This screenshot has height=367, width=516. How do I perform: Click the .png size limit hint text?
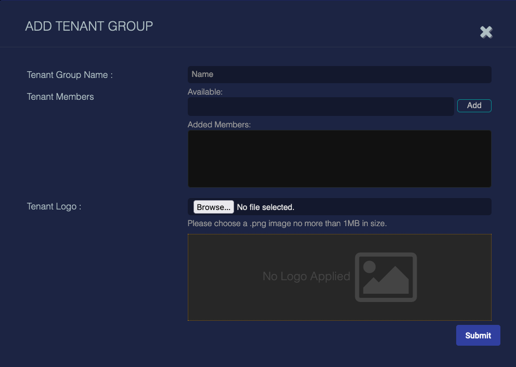point(287,224)
